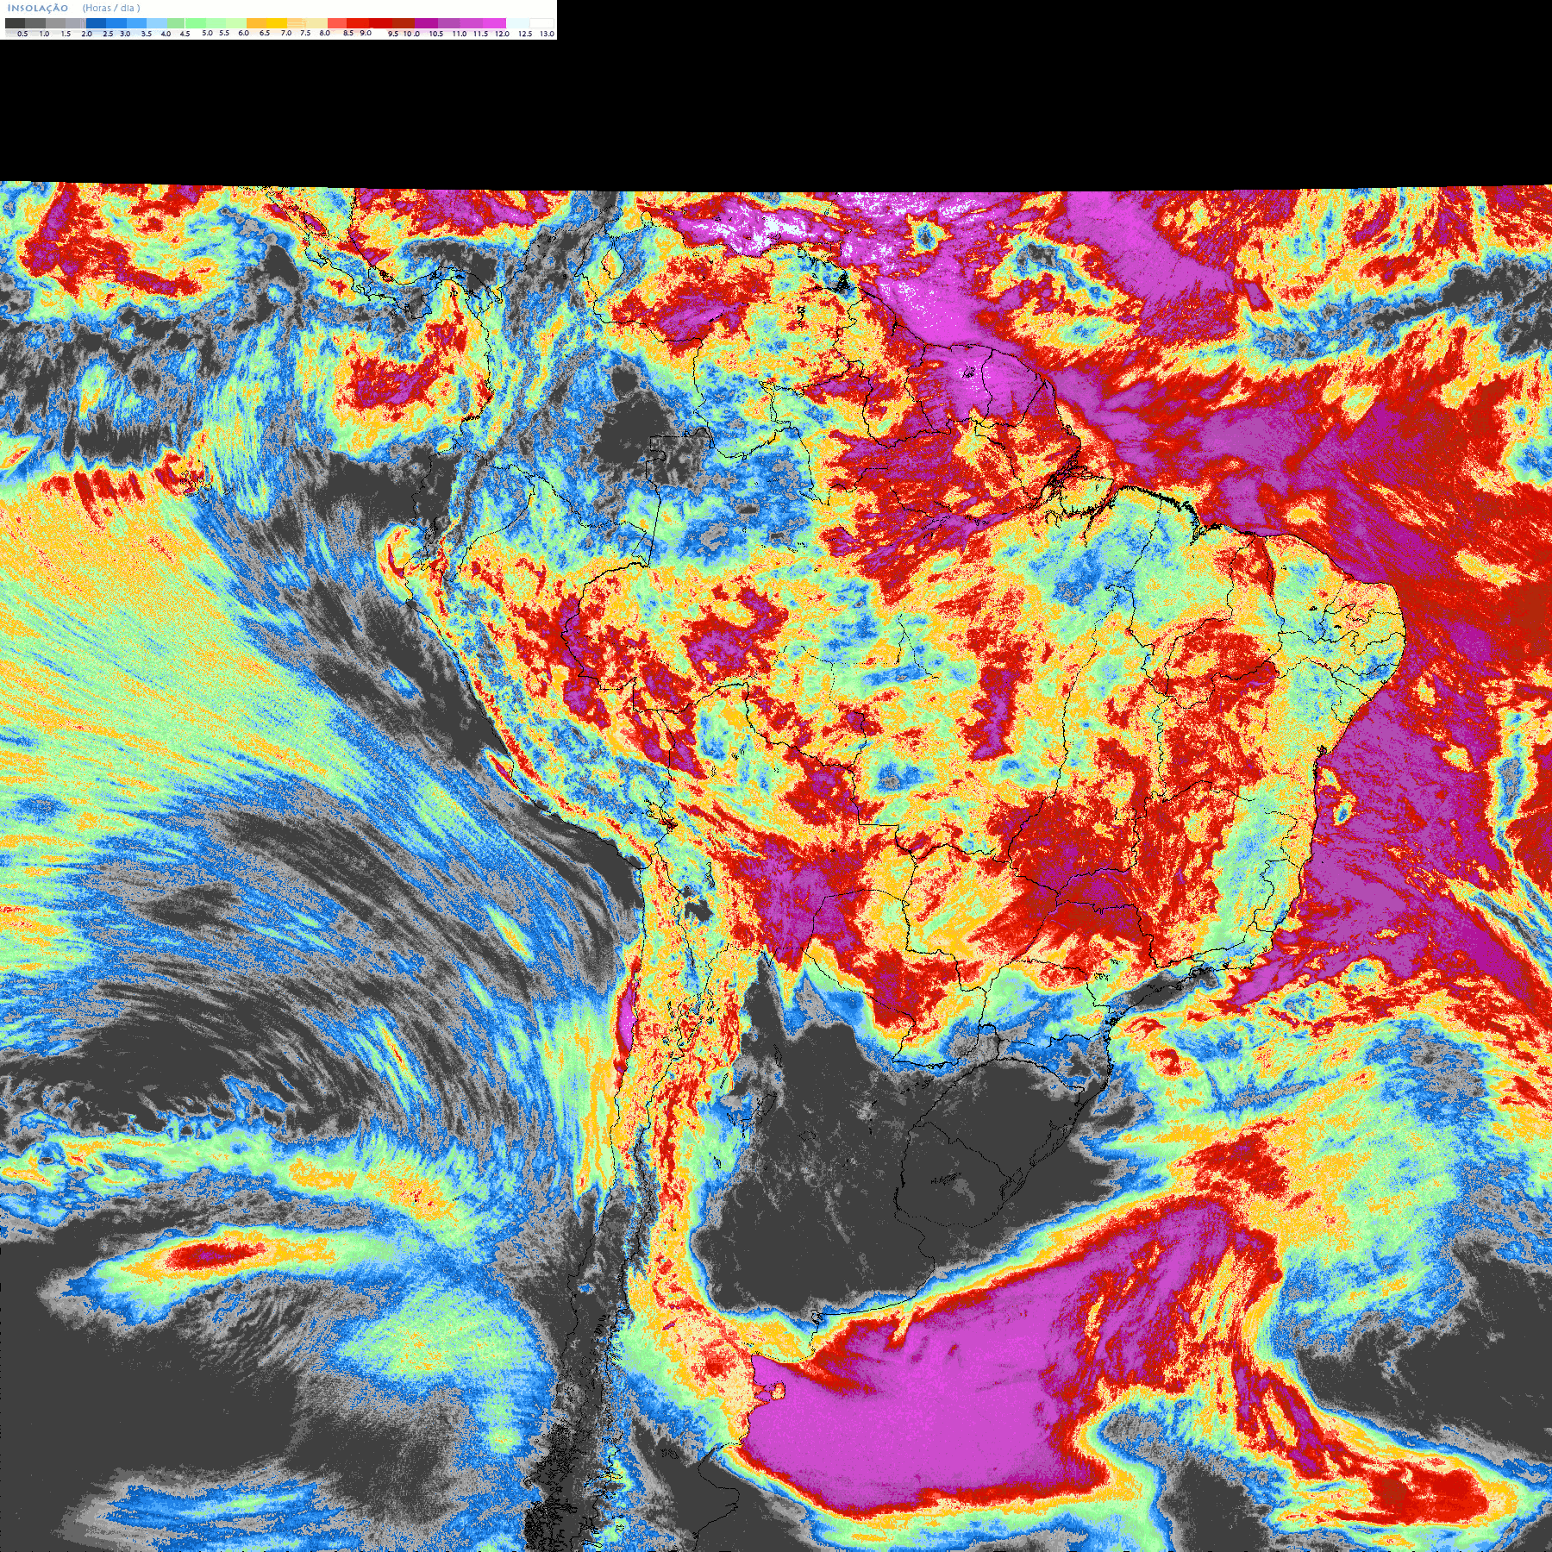This screenshot has width=1552, height=1552.
Task: Click the legend value '1.0'
Action: coord(44,34)
